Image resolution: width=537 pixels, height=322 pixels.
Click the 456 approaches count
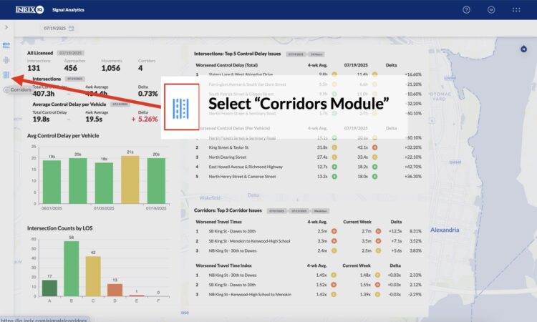pyautogui.click(x=71, y=68)
